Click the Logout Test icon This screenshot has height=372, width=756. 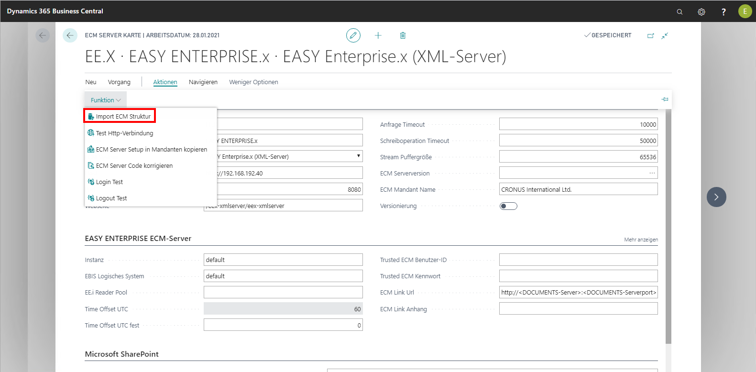point(91,198)
